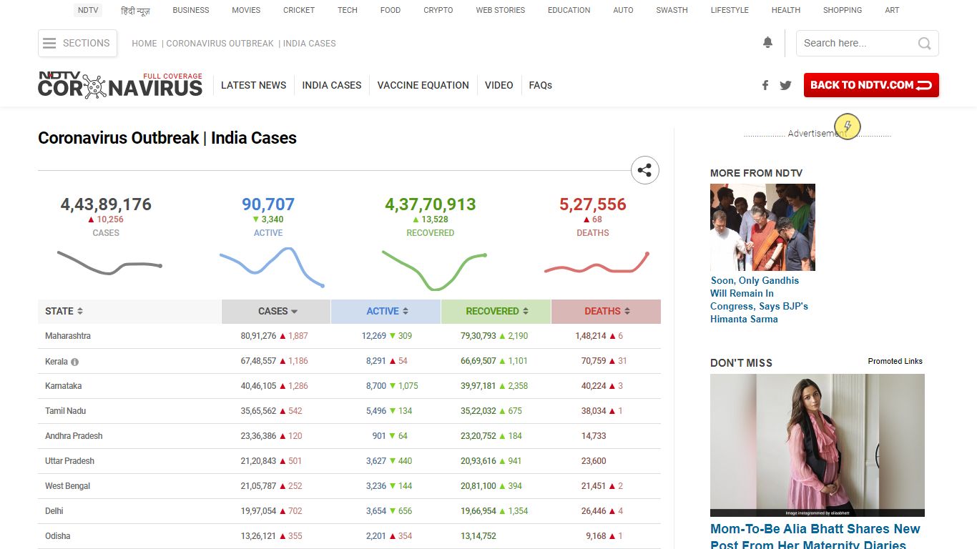Go to Tech in top menu
Viewport: 977px width, 549px height.
pyautogui.click(x=348, y=10)
